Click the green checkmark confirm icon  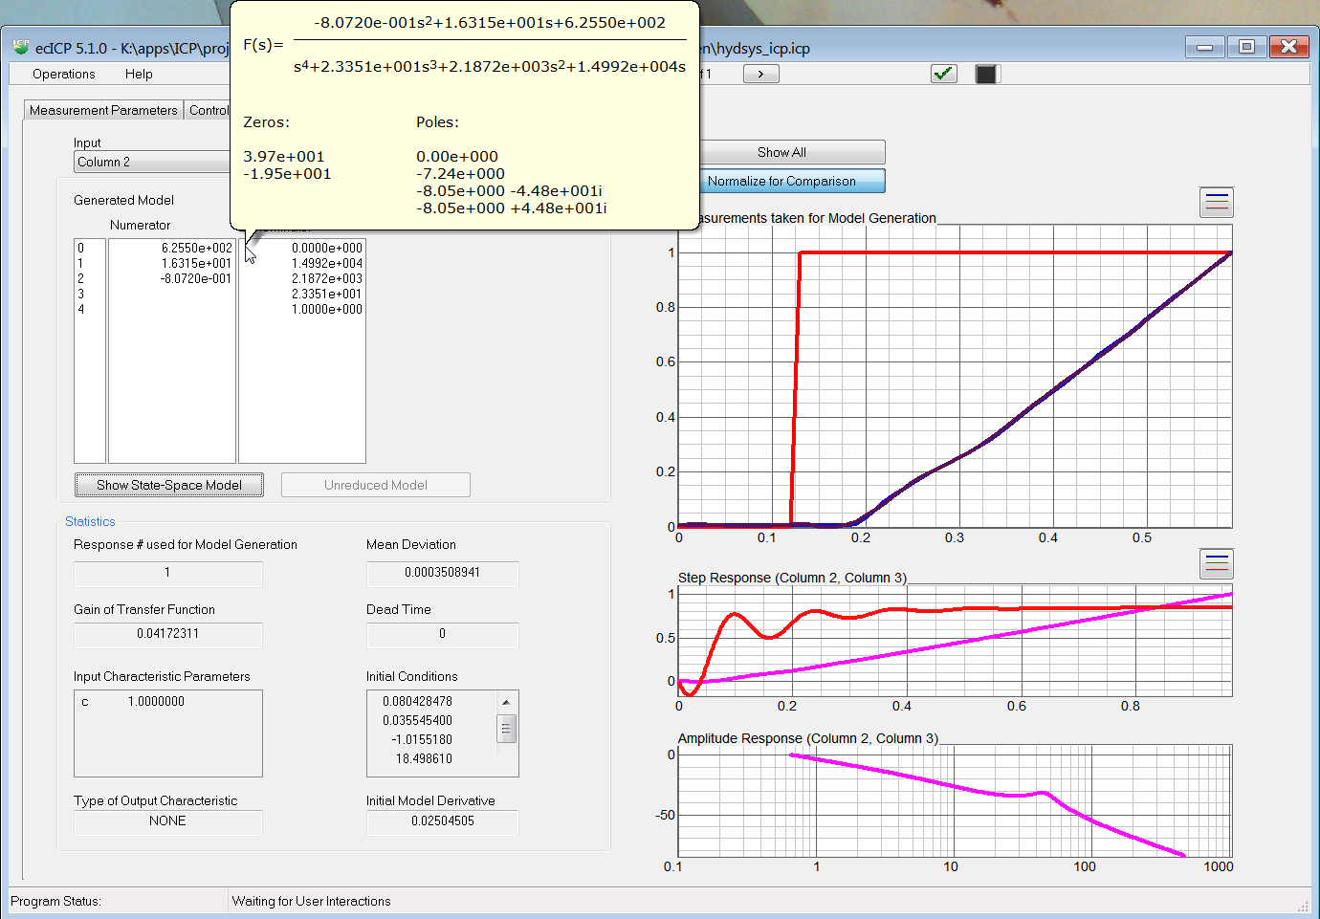coord(943,74)
